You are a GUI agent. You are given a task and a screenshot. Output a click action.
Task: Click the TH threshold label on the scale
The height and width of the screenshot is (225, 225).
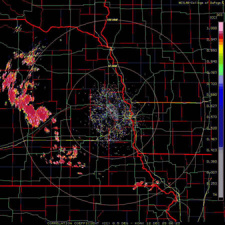(215, 195)
